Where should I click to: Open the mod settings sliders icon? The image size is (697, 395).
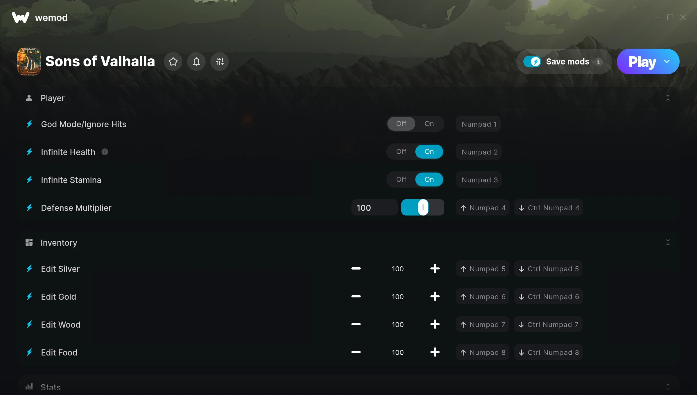click(x=220, y=62)
